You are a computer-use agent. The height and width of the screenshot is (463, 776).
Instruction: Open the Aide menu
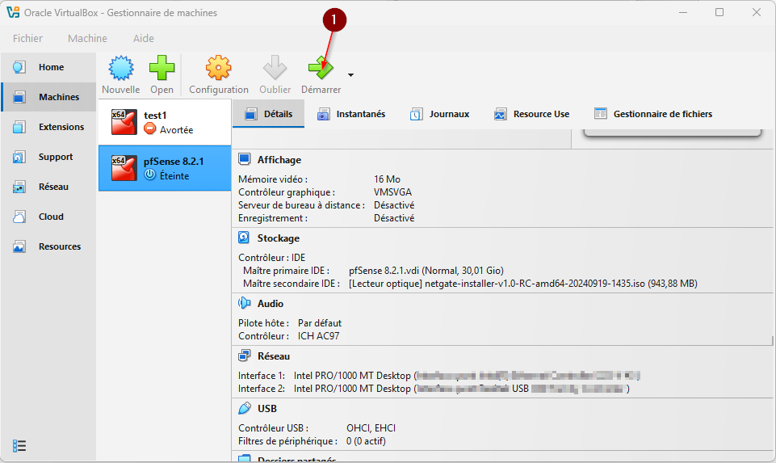point(143,38)
